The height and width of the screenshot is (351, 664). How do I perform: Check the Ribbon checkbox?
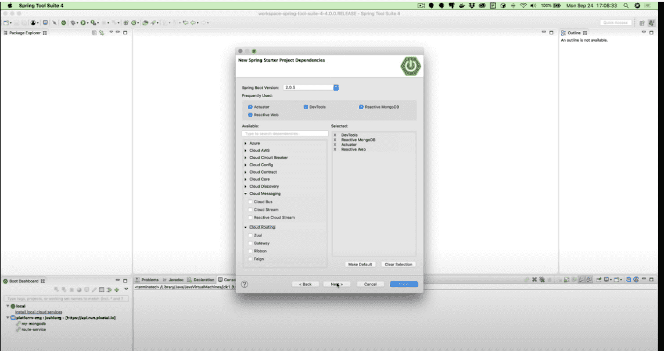250,251
